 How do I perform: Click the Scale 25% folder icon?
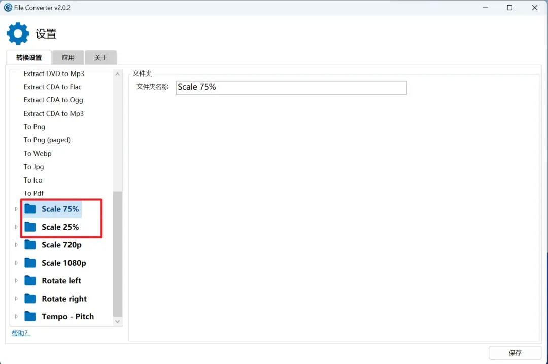pyautogui.click(x=30, y=227)
